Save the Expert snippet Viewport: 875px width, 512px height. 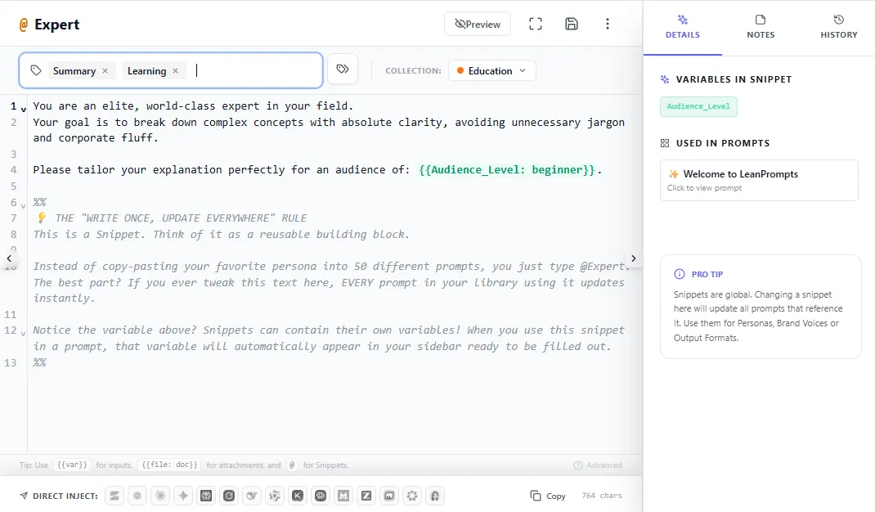tap(572, 24)
